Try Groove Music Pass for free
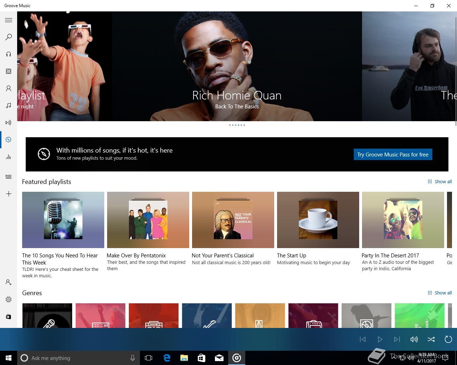The image size is (457, 365). (393, 154)
